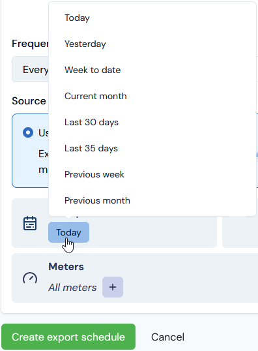
Task: Open the Every frequency dropdown
Action: pos(30,69)
